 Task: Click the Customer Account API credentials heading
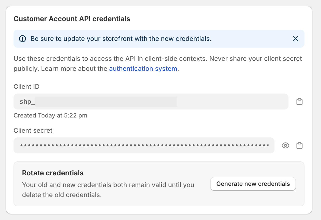click(x=72, y=19)
